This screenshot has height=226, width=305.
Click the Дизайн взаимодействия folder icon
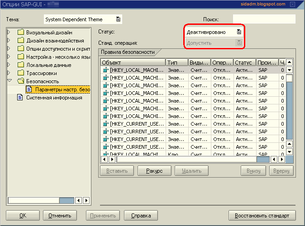[21, 40]
